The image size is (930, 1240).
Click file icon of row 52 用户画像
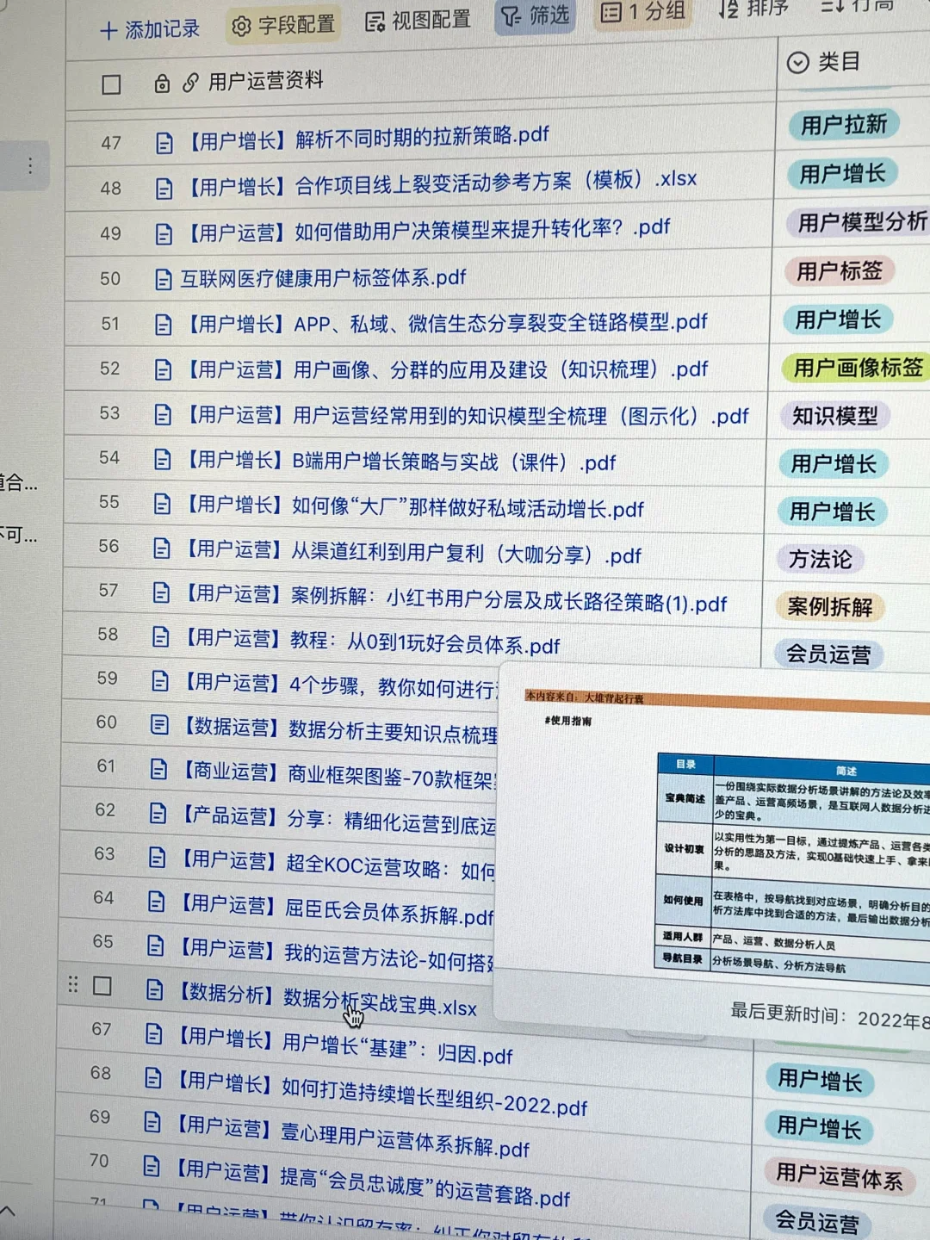point(163,369)
